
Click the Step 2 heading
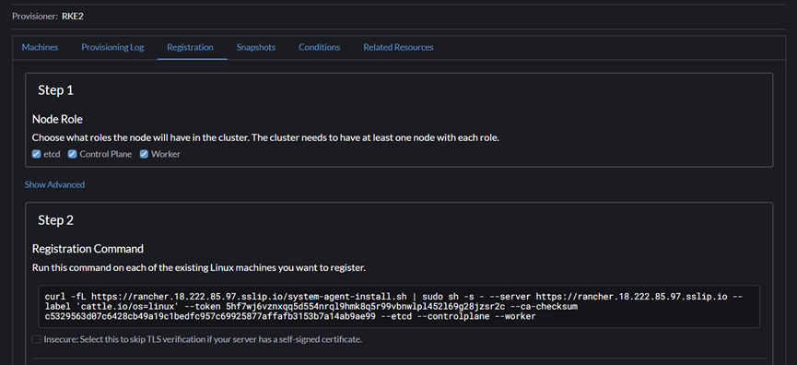coord(56,220)
